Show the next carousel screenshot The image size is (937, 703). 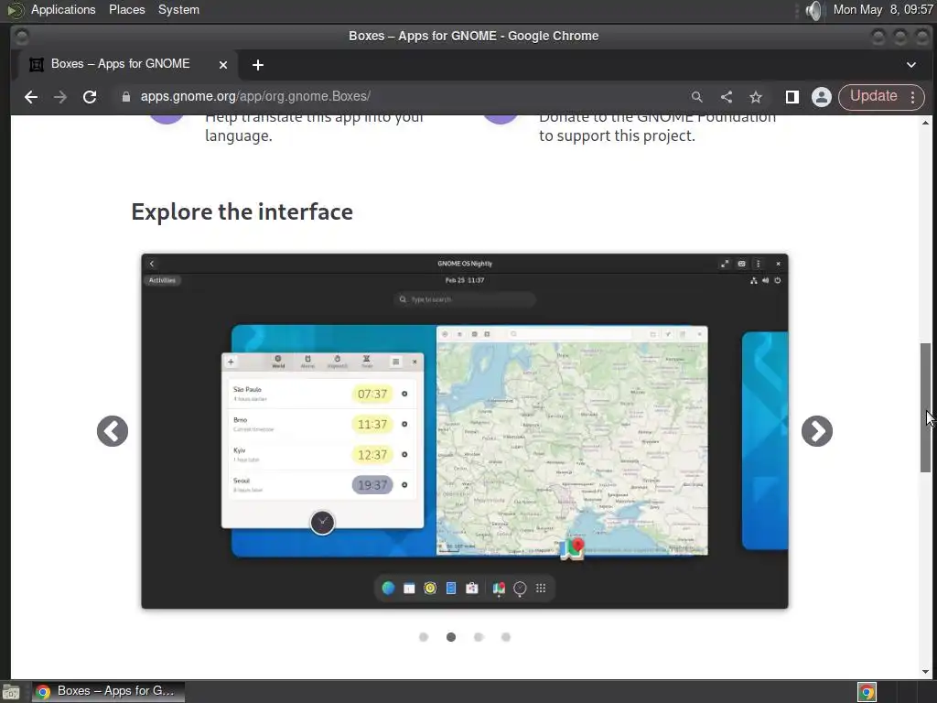click(817, 431)
